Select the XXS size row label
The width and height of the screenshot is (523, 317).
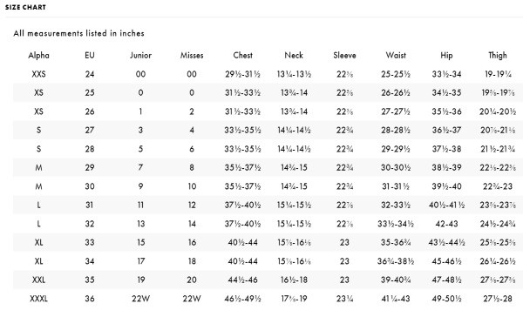(x=38, y=74)
